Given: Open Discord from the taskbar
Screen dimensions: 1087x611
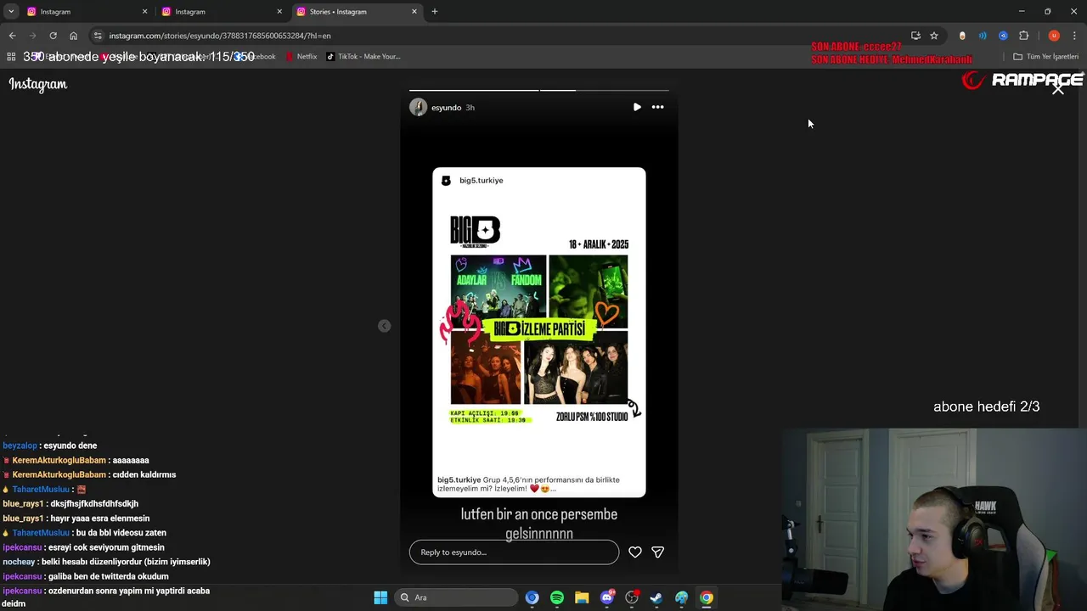Looking at the screenshot, I should [x=606, y=597].
